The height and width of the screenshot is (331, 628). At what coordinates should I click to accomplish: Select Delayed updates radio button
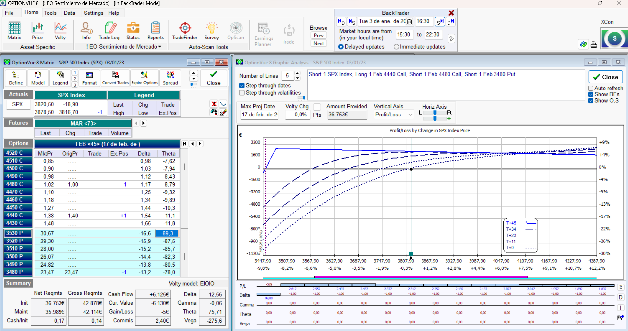tap(341, 47)
